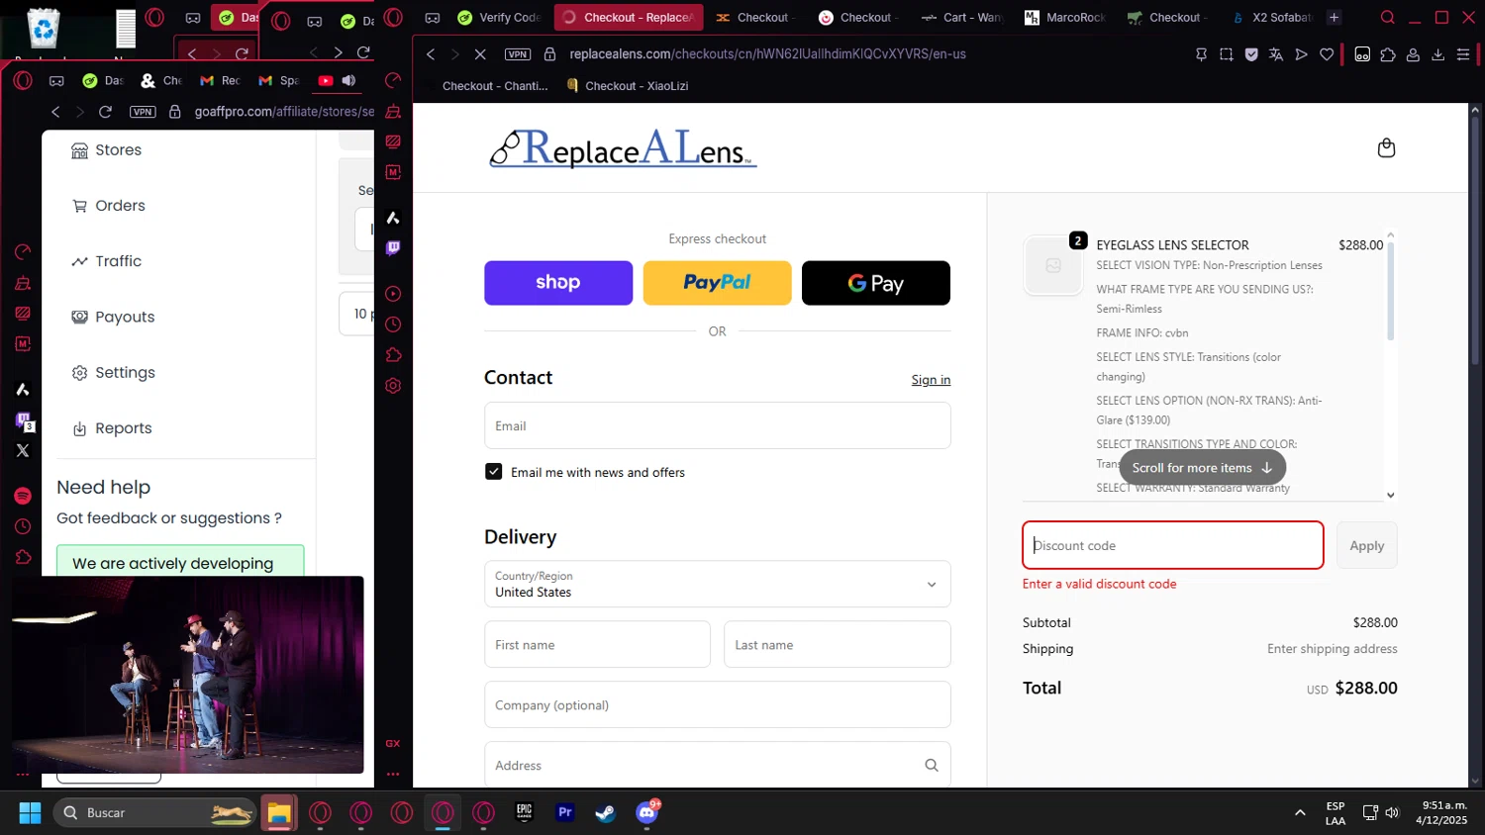This screenshot has height=835, width=1485.
Task: Click the replacealens.com address bar URL
Action: point(767,54)
